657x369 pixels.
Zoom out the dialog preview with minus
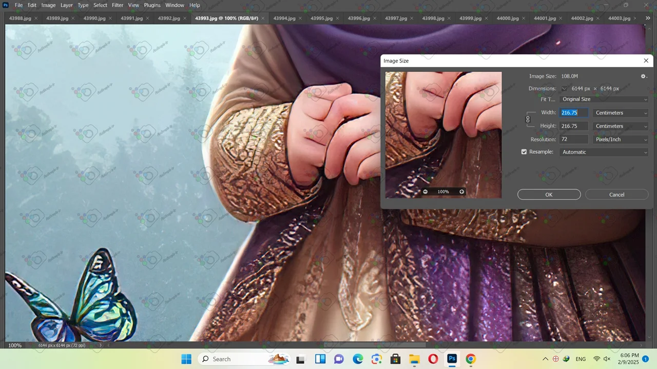click(x=425, y=192)
